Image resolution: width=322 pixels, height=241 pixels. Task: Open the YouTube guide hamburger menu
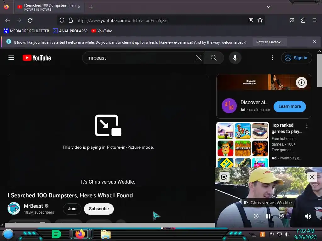(11, 58)
